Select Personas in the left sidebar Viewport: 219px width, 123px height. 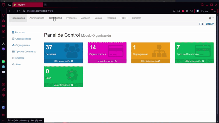tap(20, 32)
